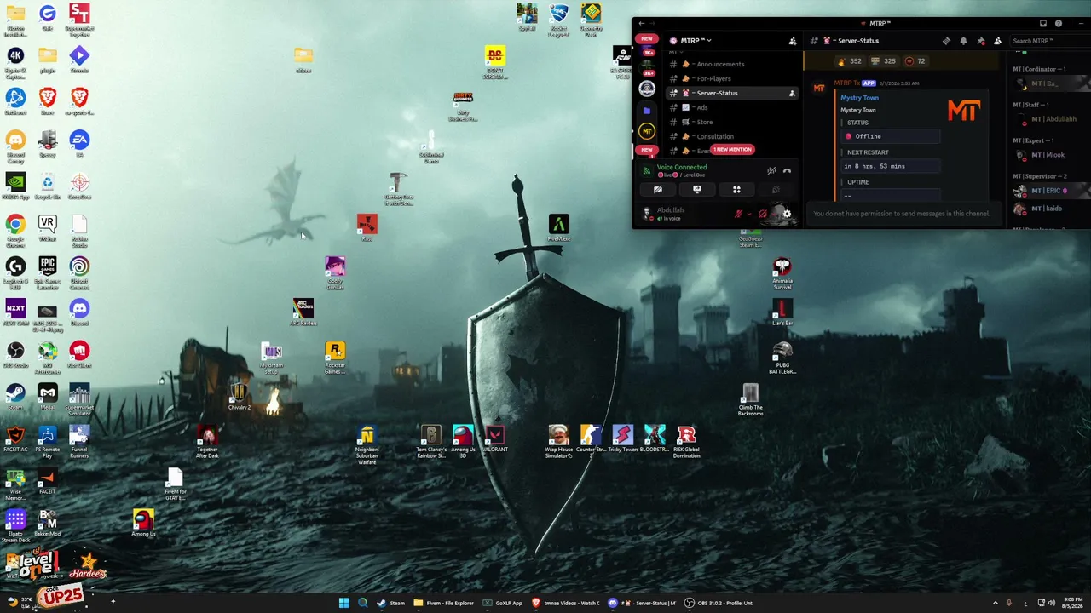Screen dimensions: 1091x613
Task: Switch to the Ads channel
Action: [732, 107]
